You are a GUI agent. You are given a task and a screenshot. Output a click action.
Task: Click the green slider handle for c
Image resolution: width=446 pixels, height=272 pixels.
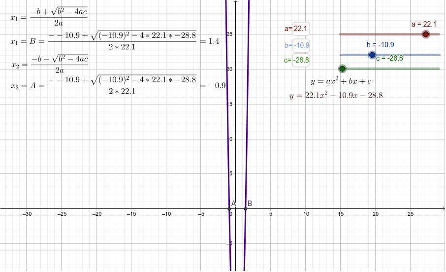point(343,68)
